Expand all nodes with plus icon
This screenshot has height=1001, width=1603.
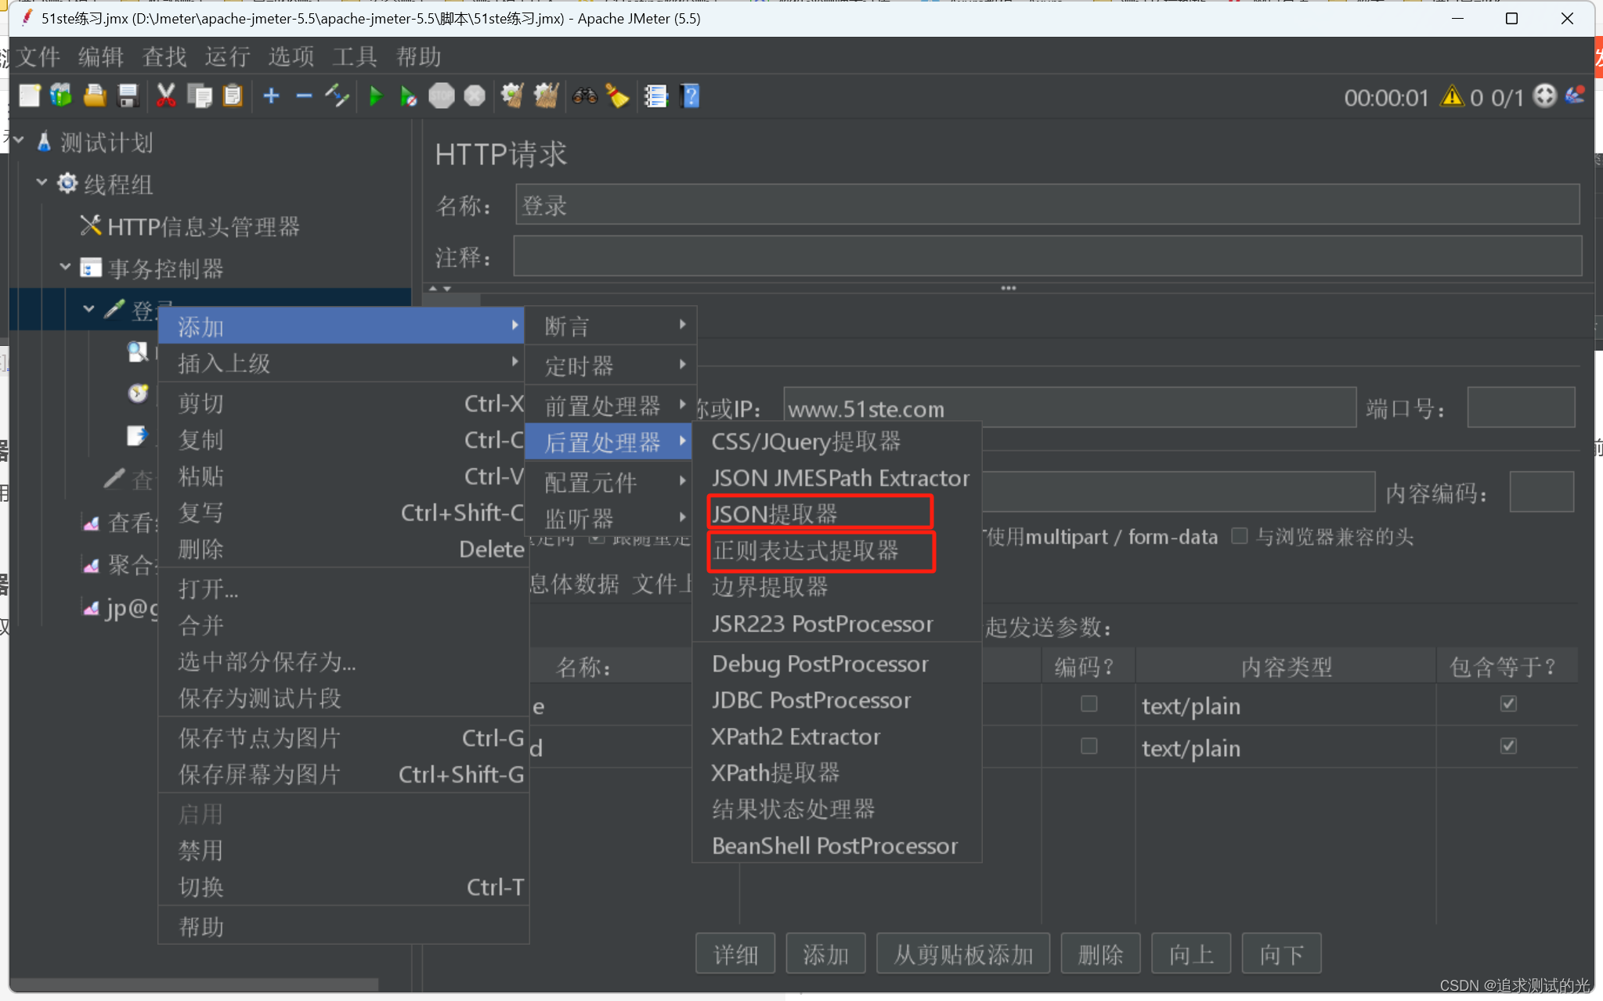pos(271,95)
